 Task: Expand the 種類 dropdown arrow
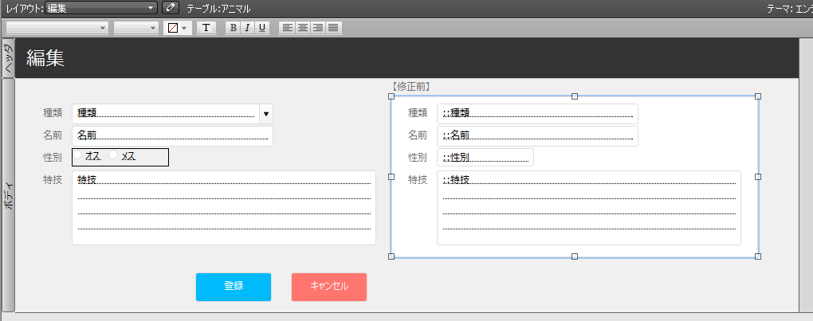266,114
